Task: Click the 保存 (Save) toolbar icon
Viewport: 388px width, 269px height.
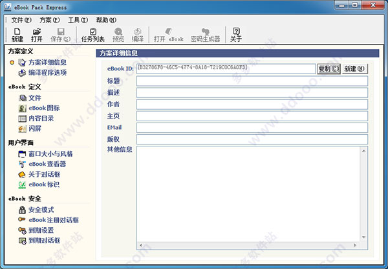Action: click(60, 35)
